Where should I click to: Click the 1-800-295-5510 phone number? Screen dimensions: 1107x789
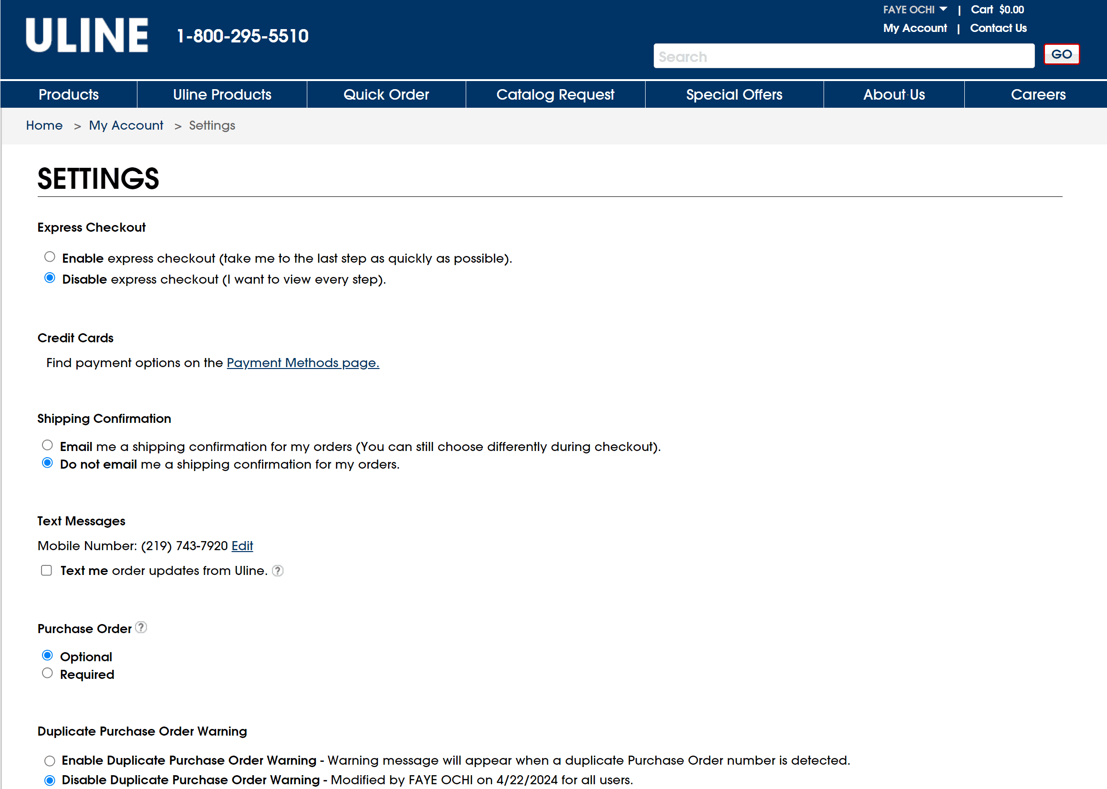[x=242, y=36]
